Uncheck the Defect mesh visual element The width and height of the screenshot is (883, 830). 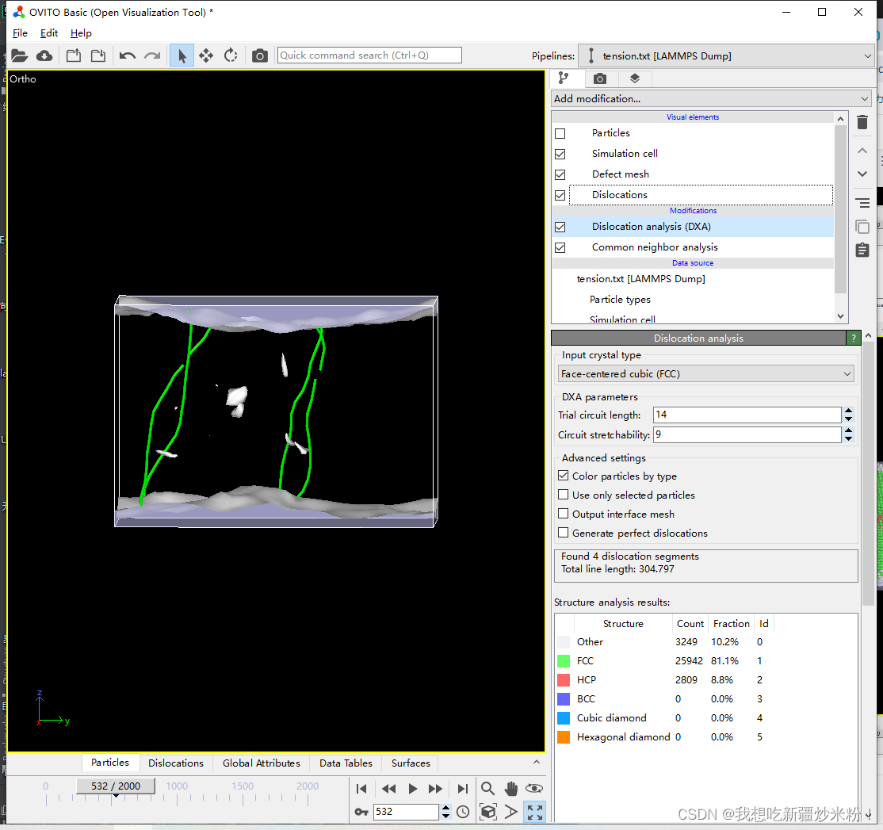coord(560,174)
